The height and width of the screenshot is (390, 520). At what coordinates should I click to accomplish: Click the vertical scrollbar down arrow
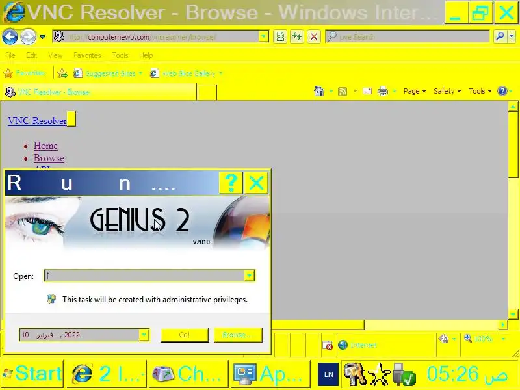[x=513, y=314]
